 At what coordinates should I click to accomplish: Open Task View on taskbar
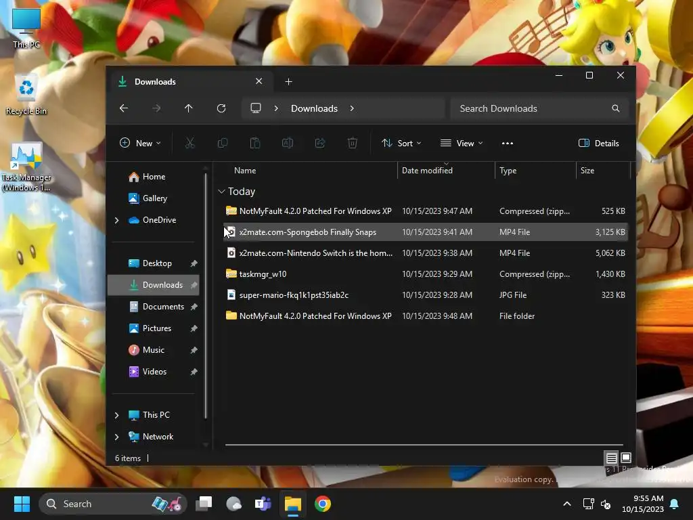(x=204, y=504)
